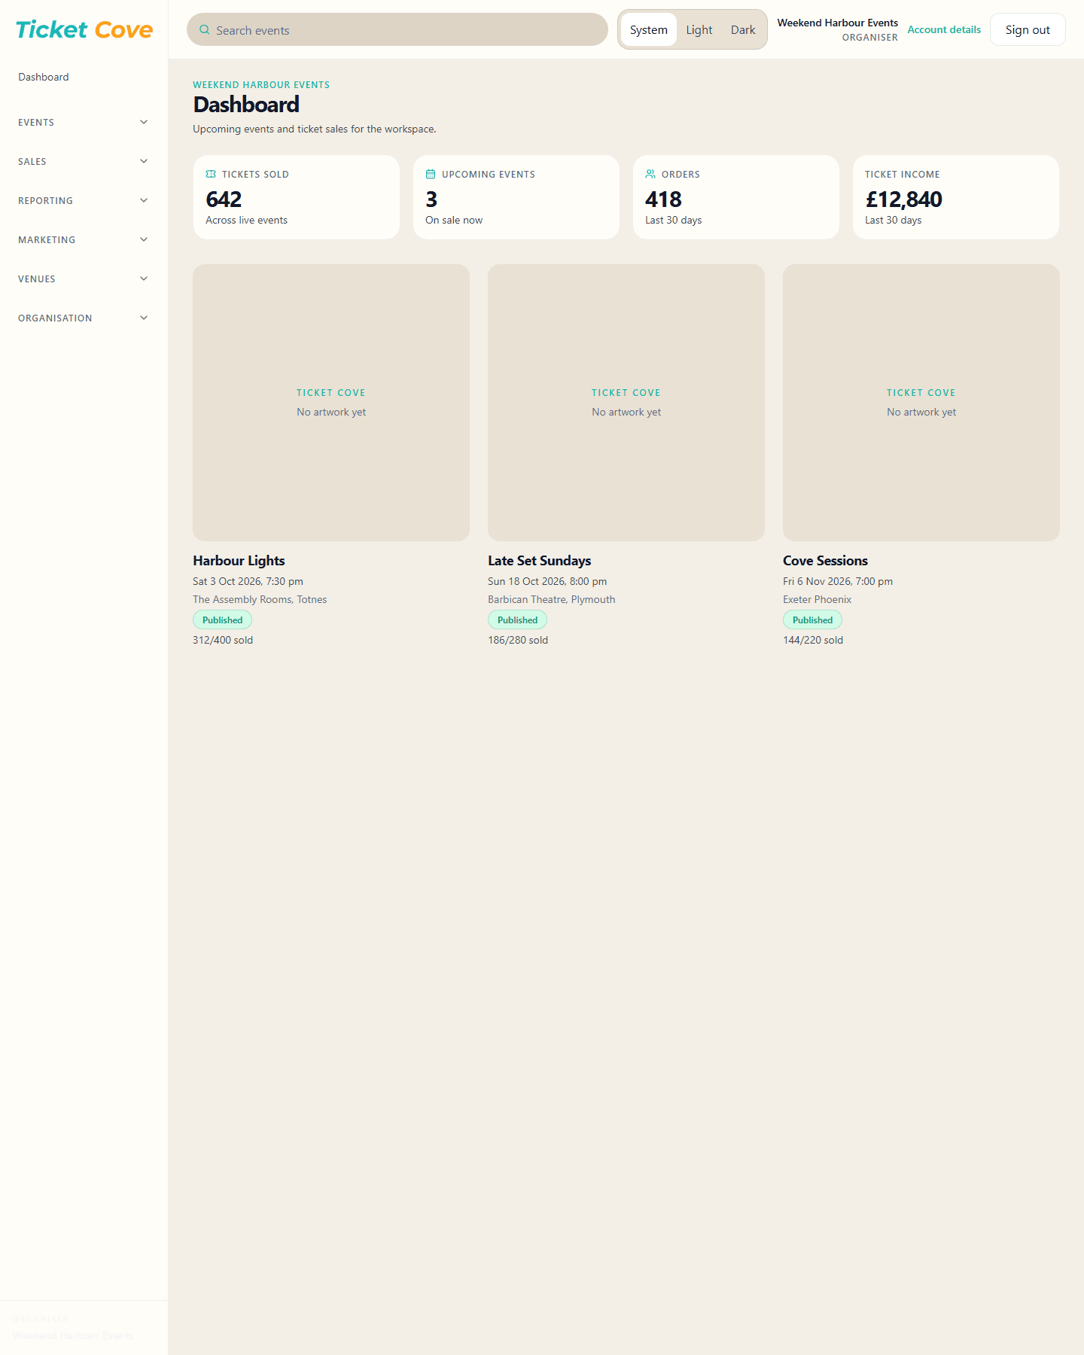Screen dimensions: 1084x1355
Task: Expand the Sales sidebar section
Action: [84, 161]
